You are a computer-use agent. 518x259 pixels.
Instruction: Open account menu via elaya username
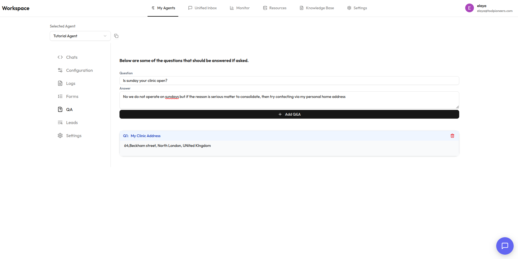tap(482, 6)
